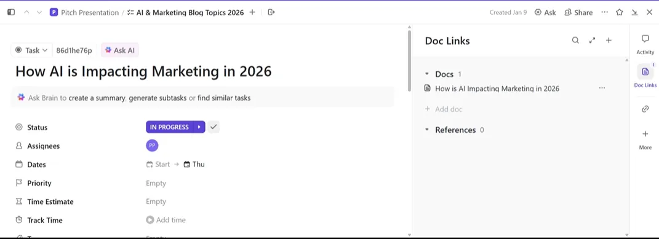Open the task options ellipsis menu
Screen dimensions: 659x239
(x=604, y=12)
